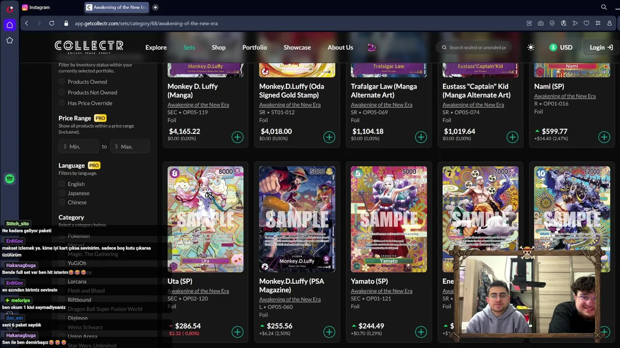Screen dimensions: 620x348
Task: Go back with the browser back arrow
Action: coord(27,23)
